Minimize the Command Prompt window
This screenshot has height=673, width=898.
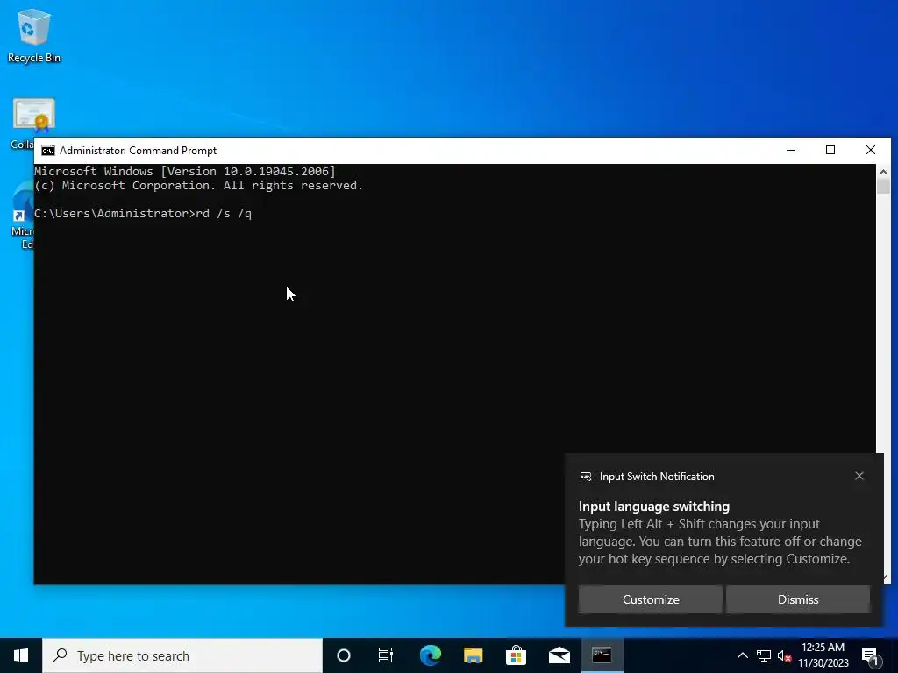(791, 151)
